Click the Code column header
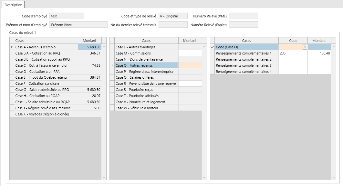The width and height of the screenshot is (343, 186). [x=293, y=41]
